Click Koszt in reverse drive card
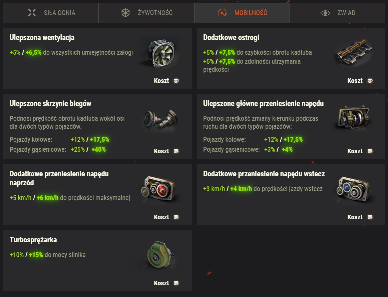388x297 pixels. coord(355,217)
